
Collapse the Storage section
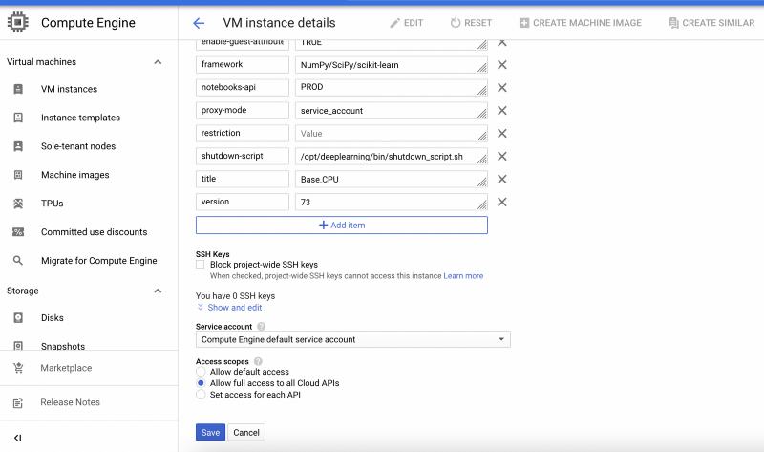pyautogui.click(x=158, y=291)
